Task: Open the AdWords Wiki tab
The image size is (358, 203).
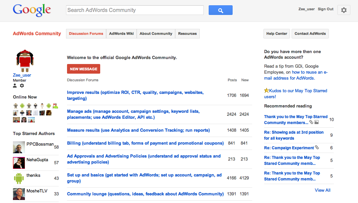Action: pos(121,34)
